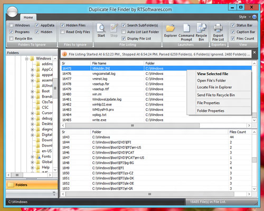
Task: Click the Fonts folder icon in tree
Action: [x=38, y=156]
